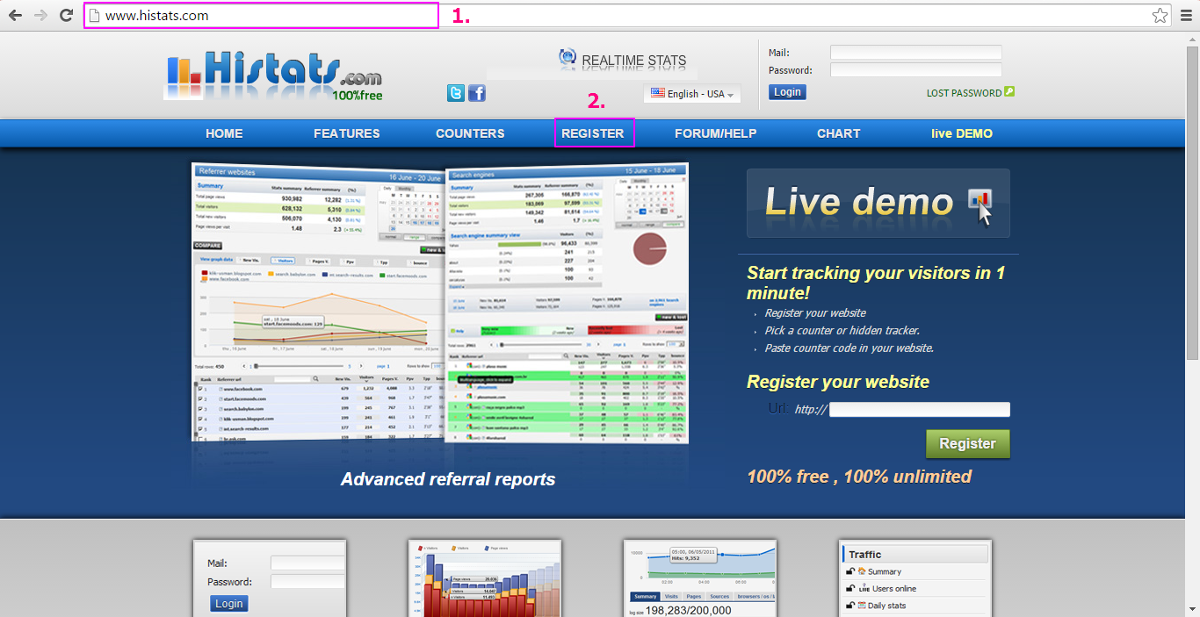Click the LOST PASSWORD link
Screen dimensions: 1200x617
pos(965,93)
